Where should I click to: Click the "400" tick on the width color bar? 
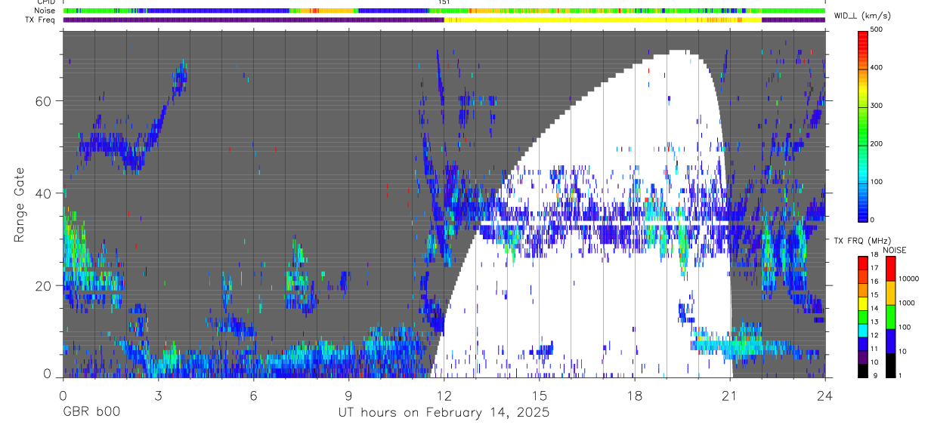(x=877, y=68)
